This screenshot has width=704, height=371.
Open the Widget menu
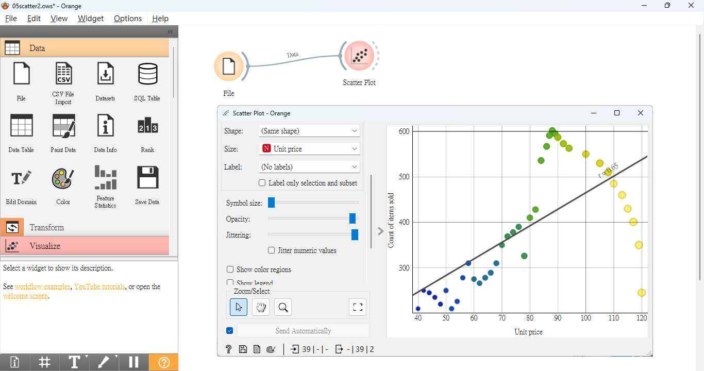coord(91,19)
